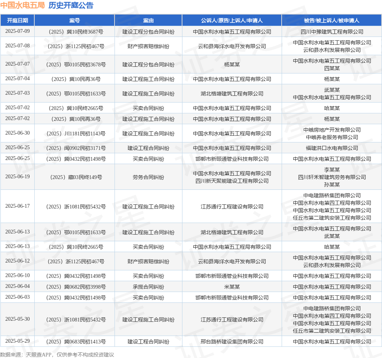This screenshot has height=358, width=382.
Task: Select case number （2025）冀0683民初1413号
Action: coord(76,342)
